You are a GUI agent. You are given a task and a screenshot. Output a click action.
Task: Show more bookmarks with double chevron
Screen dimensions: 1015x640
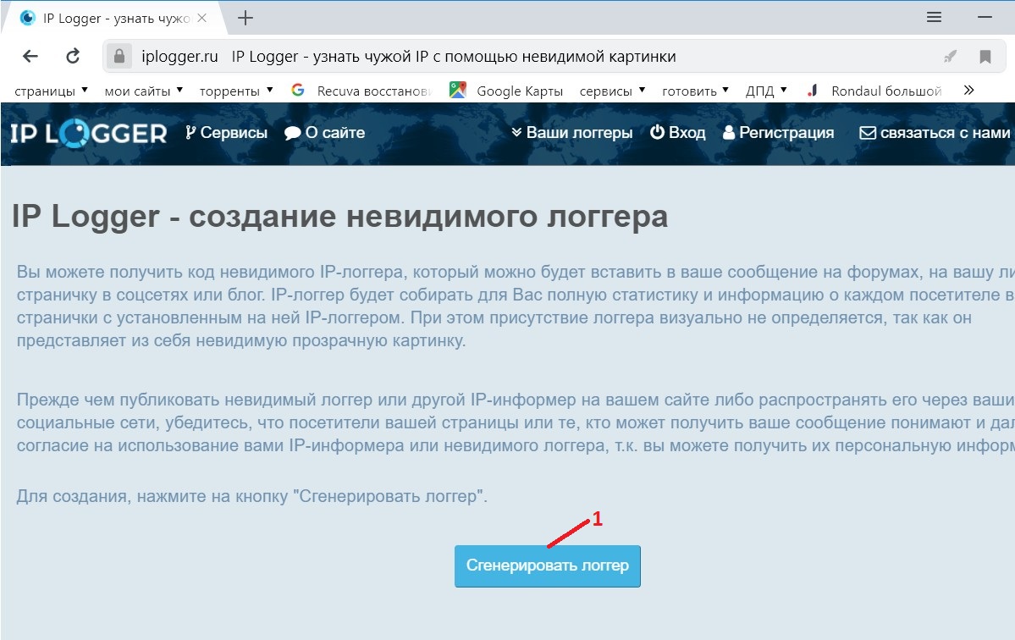click(x=968, y=90)
